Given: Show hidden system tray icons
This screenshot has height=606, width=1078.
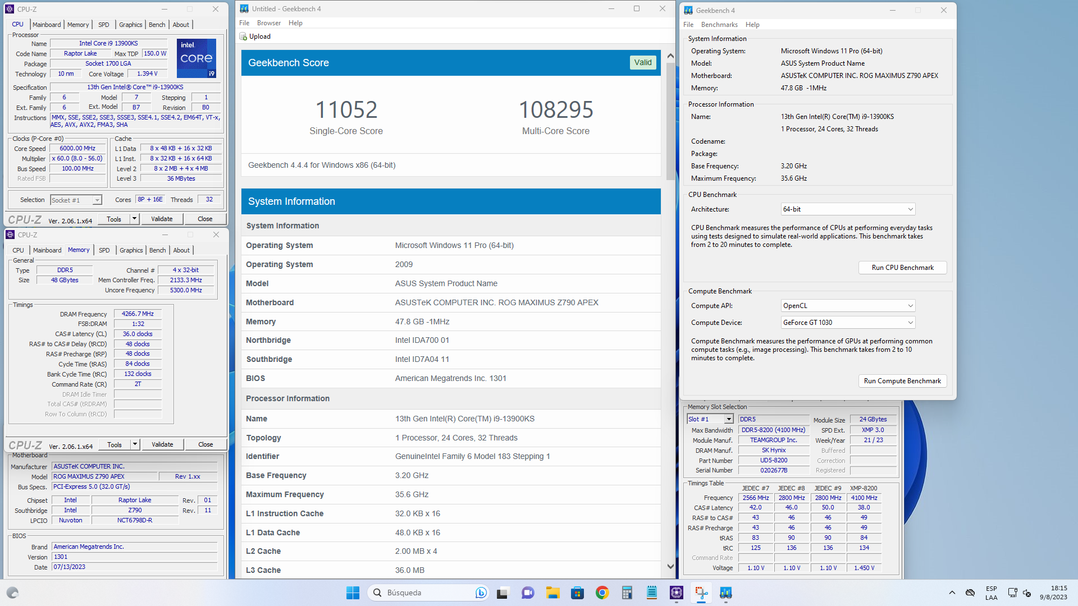Looking at the screenshot, I should (x=952, y=593).
